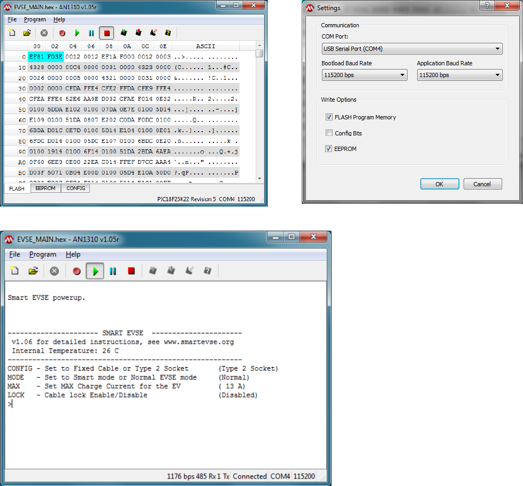This screenshot has height=486, width=523.
Task: Open Program menu in bottom terminal window
Action: (43, 254)
